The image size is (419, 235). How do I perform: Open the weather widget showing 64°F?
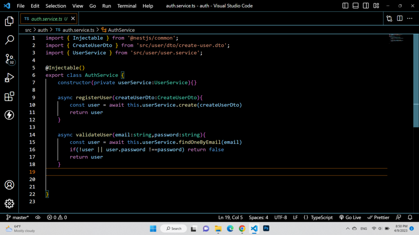coord(20,228)
